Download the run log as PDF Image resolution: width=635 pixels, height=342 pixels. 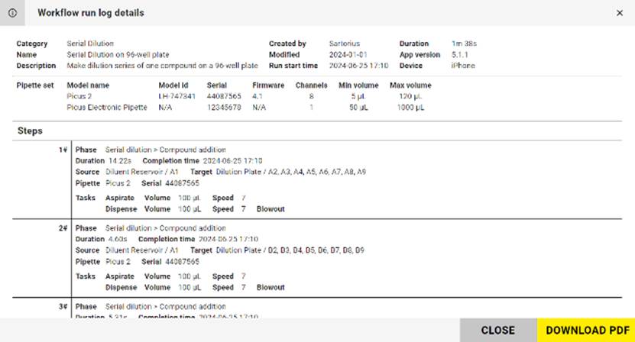(585, 330)
